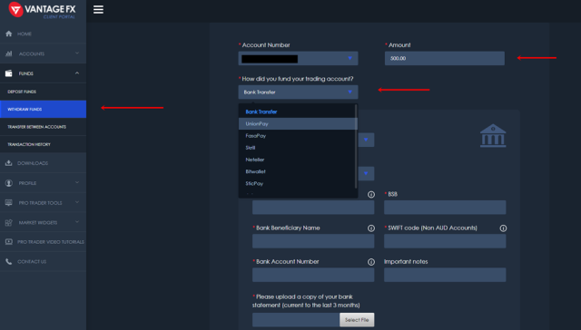Click the Vantage FX logo
581x330 pixels.
point(42,10)
